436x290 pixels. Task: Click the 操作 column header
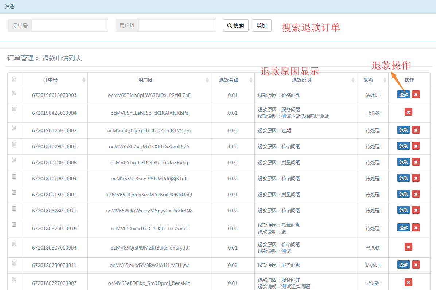click(x=409, y=80)
